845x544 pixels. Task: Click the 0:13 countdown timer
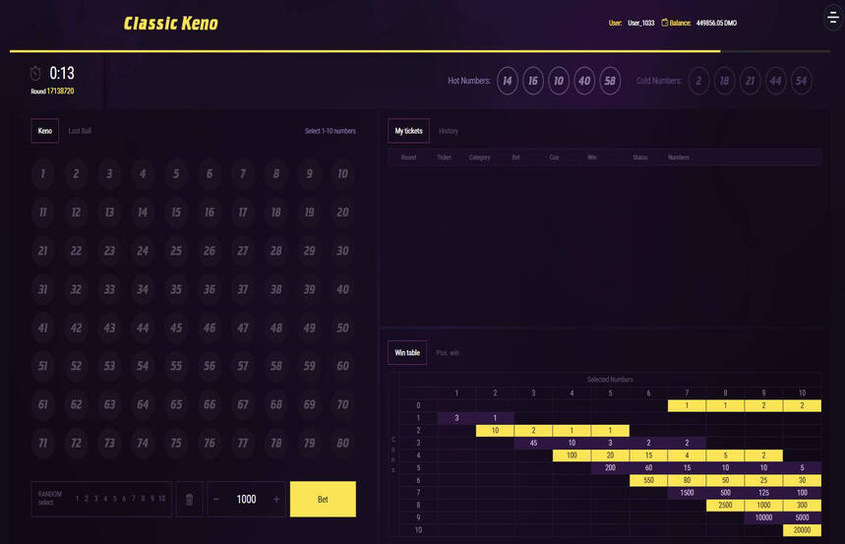(62, 73)
